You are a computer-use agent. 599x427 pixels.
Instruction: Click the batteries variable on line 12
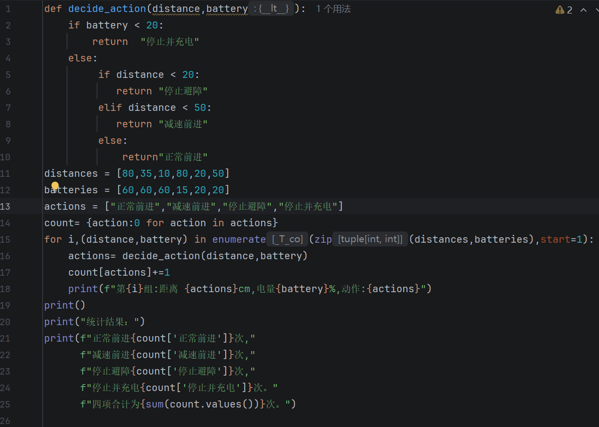[x=71, y=190]
